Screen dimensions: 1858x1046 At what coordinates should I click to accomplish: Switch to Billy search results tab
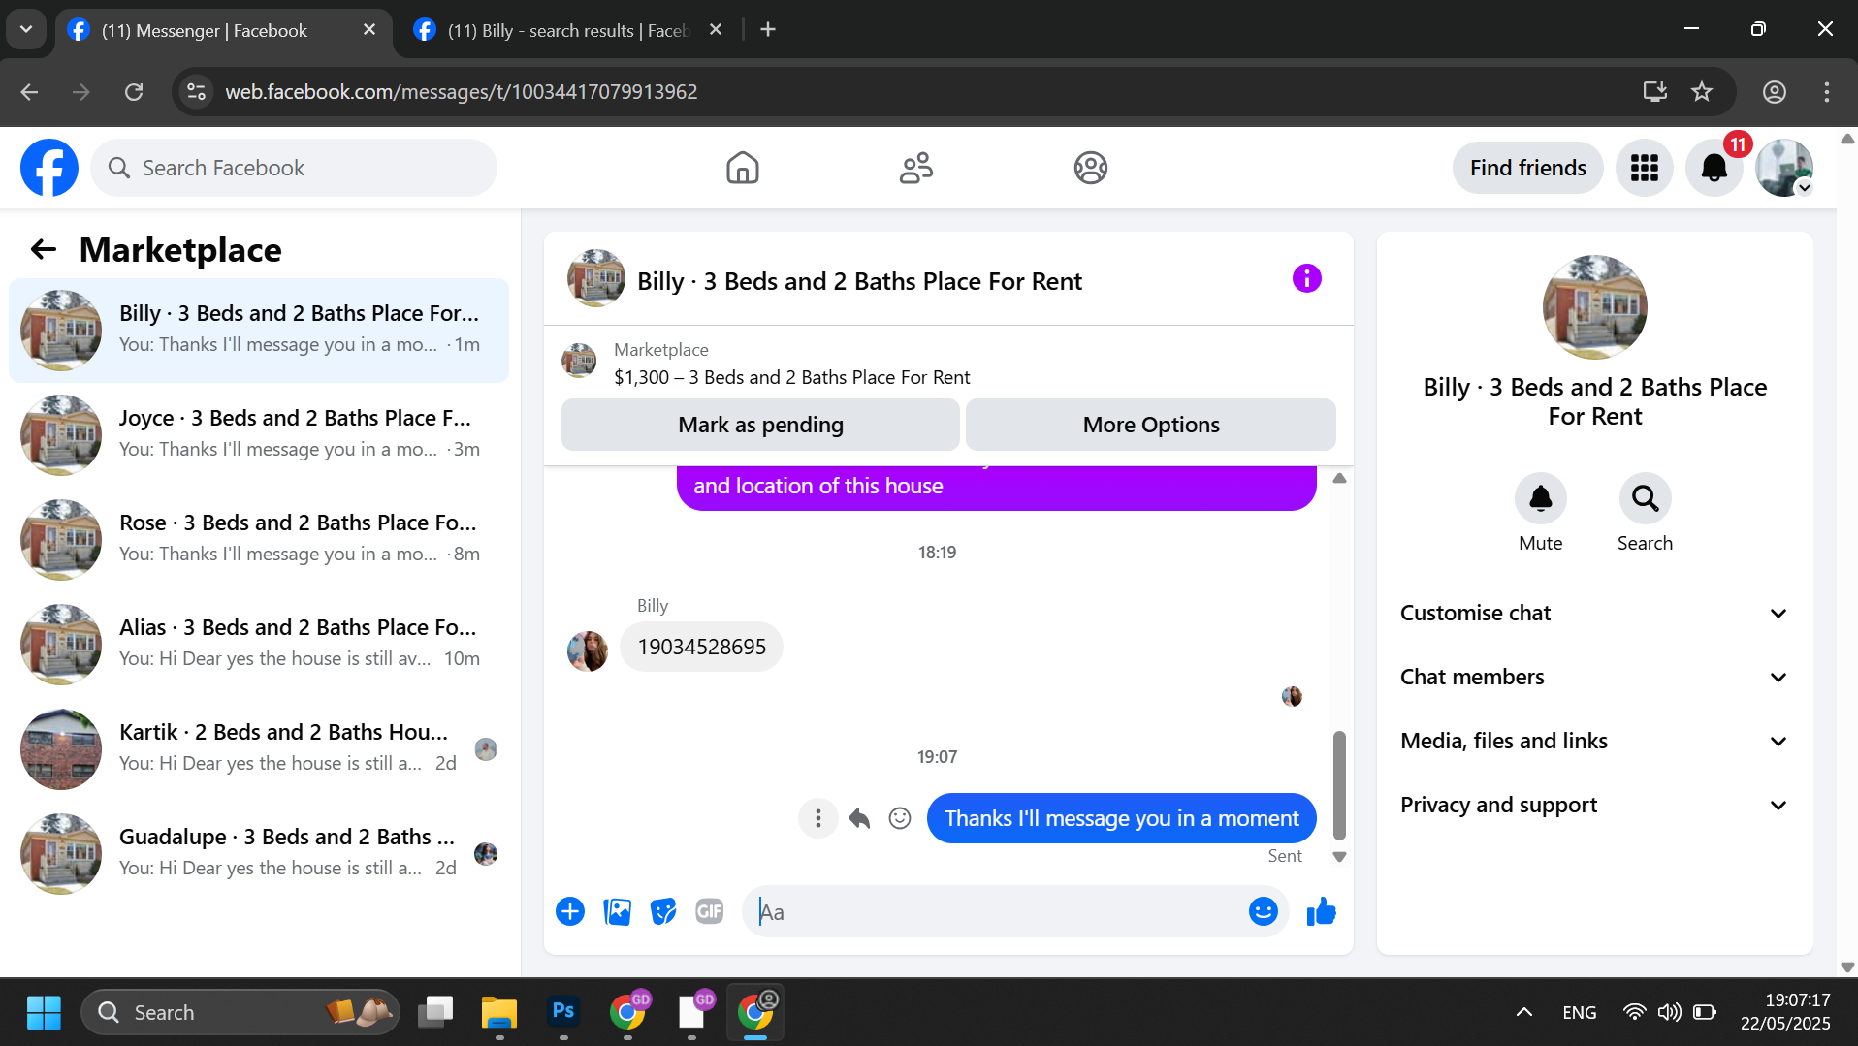click(x=567, y=30)
